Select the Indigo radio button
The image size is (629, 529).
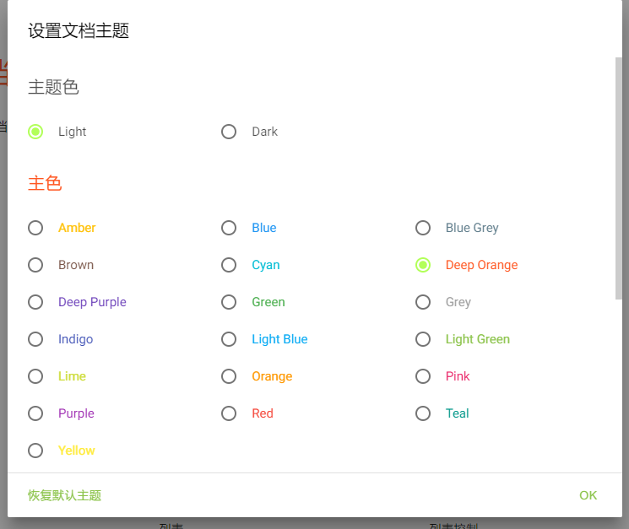point(35,339)
